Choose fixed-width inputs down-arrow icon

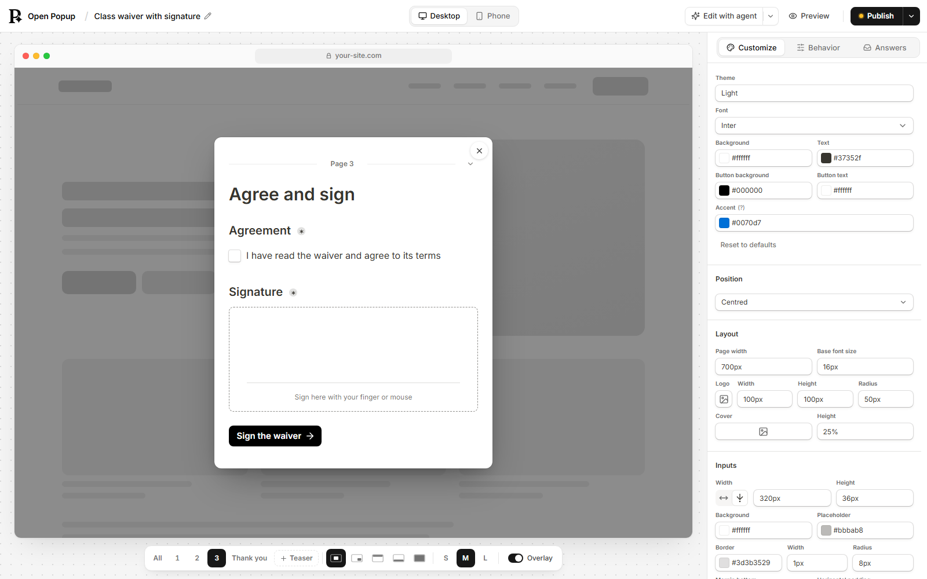pos(740,498)
